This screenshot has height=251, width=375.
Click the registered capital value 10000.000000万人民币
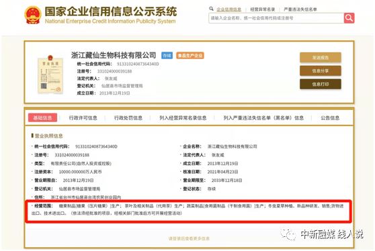[x=80, y=172]
